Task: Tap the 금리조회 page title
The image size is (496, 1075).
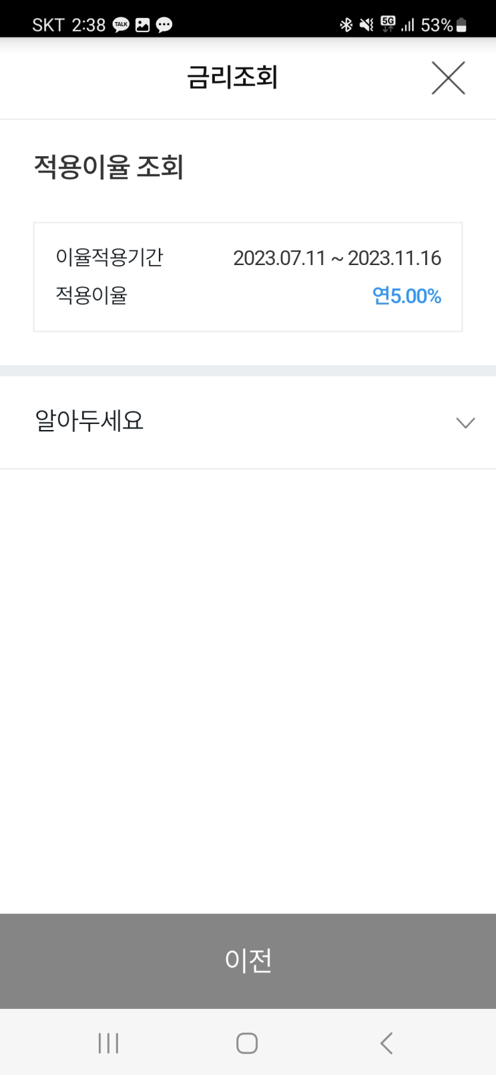Action: [232, 77]
